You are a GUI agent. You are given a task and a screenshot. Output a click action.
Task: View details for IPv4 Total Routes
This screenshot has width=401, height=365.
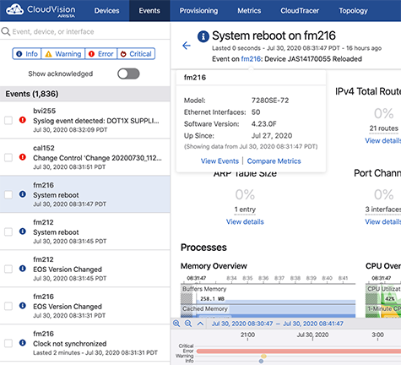382,140
